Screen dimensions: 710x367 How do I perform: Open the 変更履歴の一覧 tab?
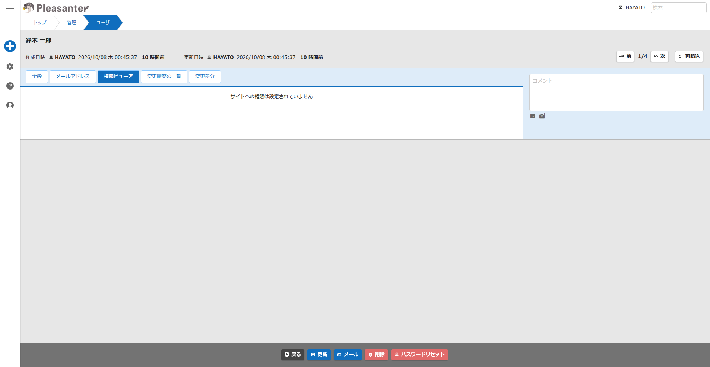[164, 77]
